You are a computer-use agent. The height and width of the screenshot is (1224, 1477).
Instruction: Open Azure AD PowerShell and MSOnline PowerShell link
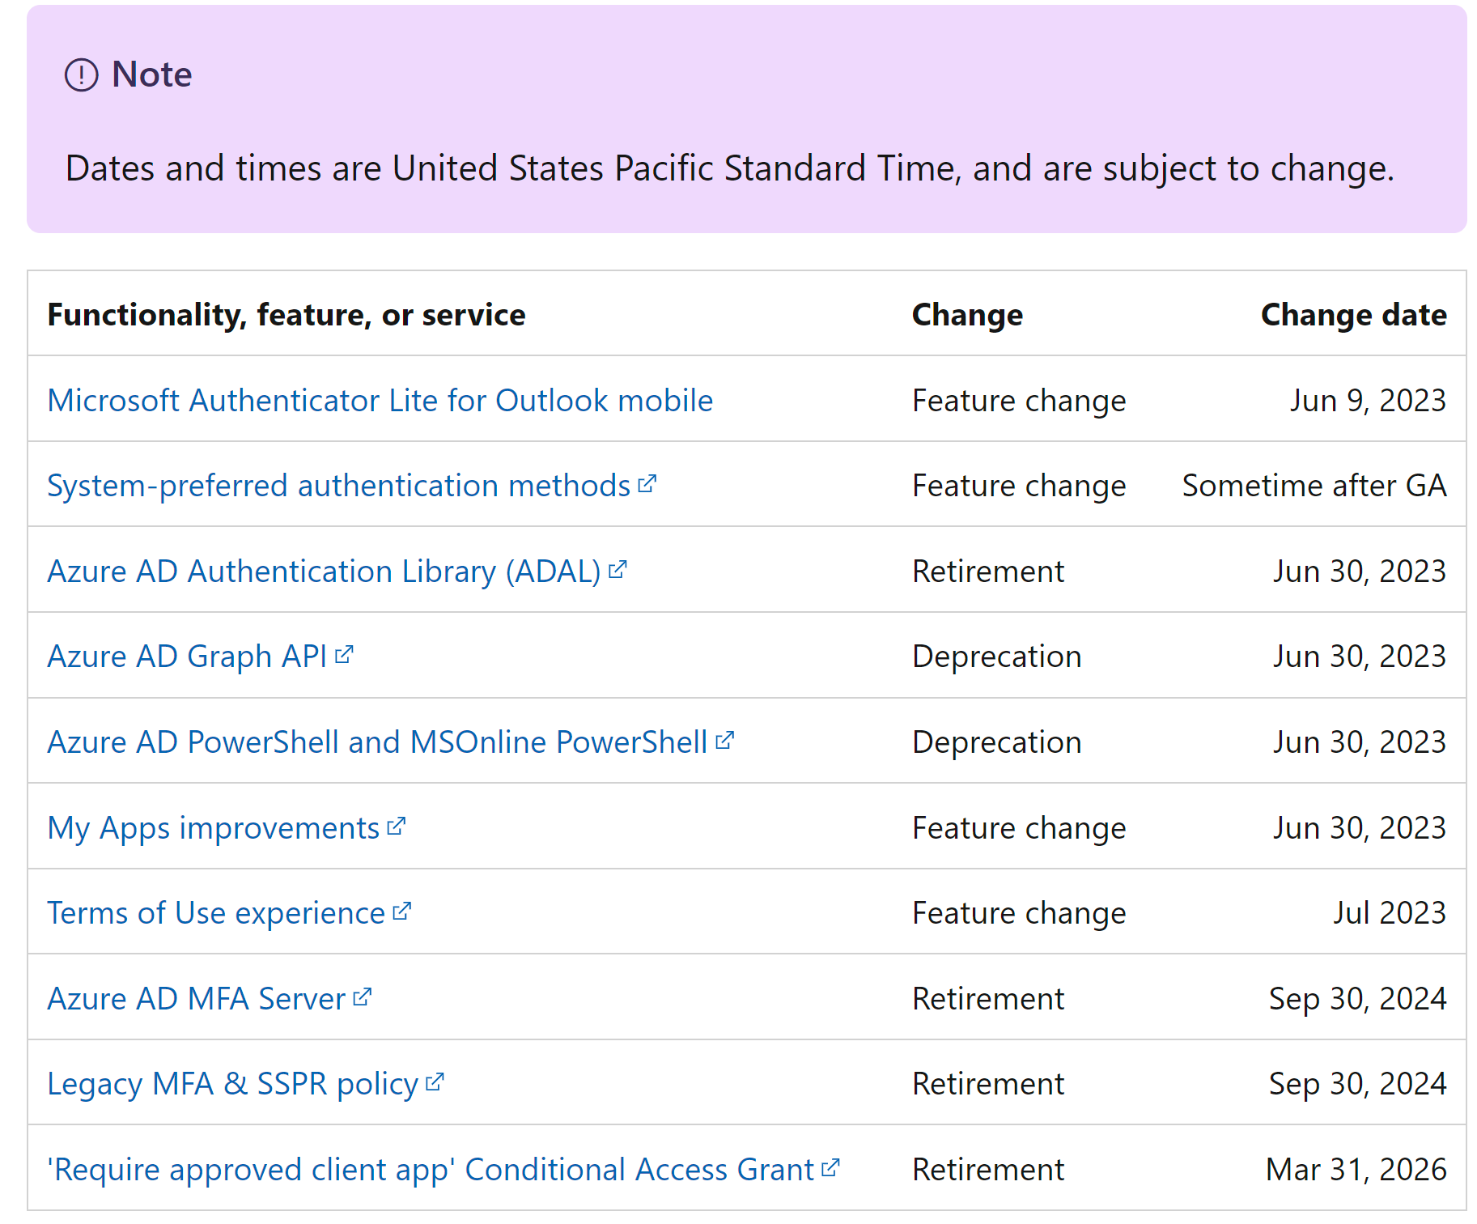click(377, 742)
